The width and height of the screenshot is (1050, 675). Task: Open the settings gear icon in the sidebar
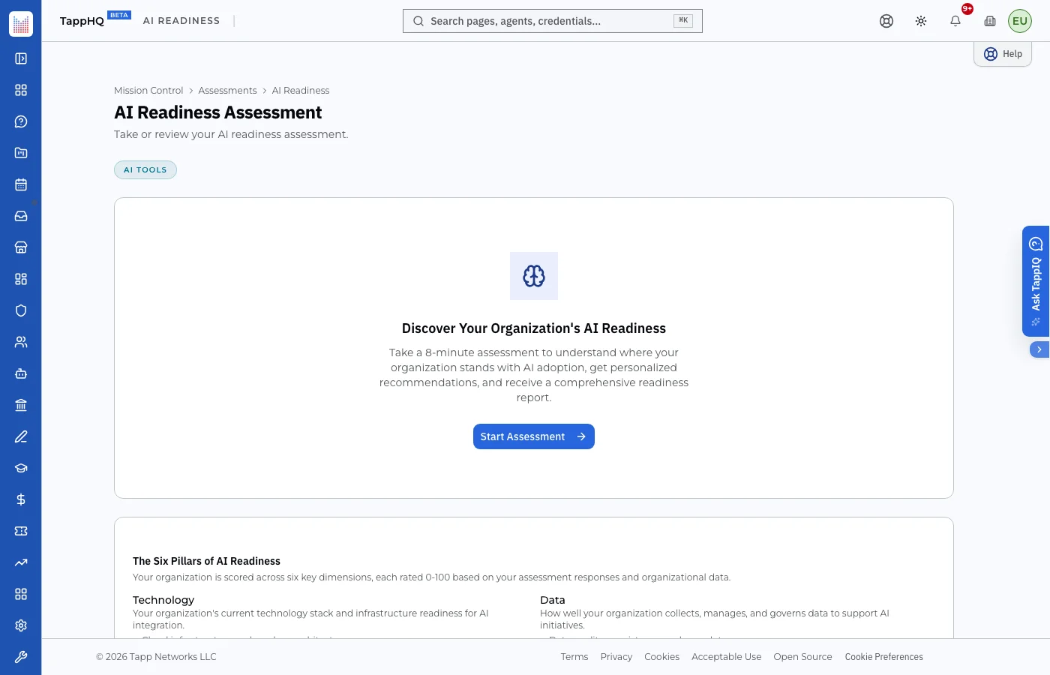21,625
